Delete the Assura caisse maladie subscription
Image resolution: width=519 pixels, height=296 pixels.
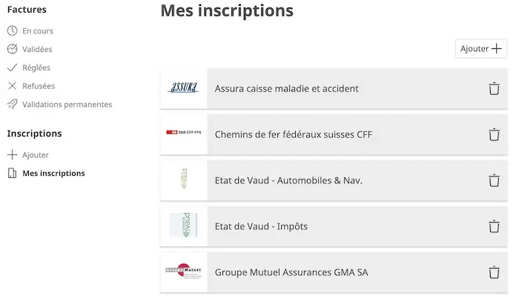pyautogui.click(x=494, y=88)
